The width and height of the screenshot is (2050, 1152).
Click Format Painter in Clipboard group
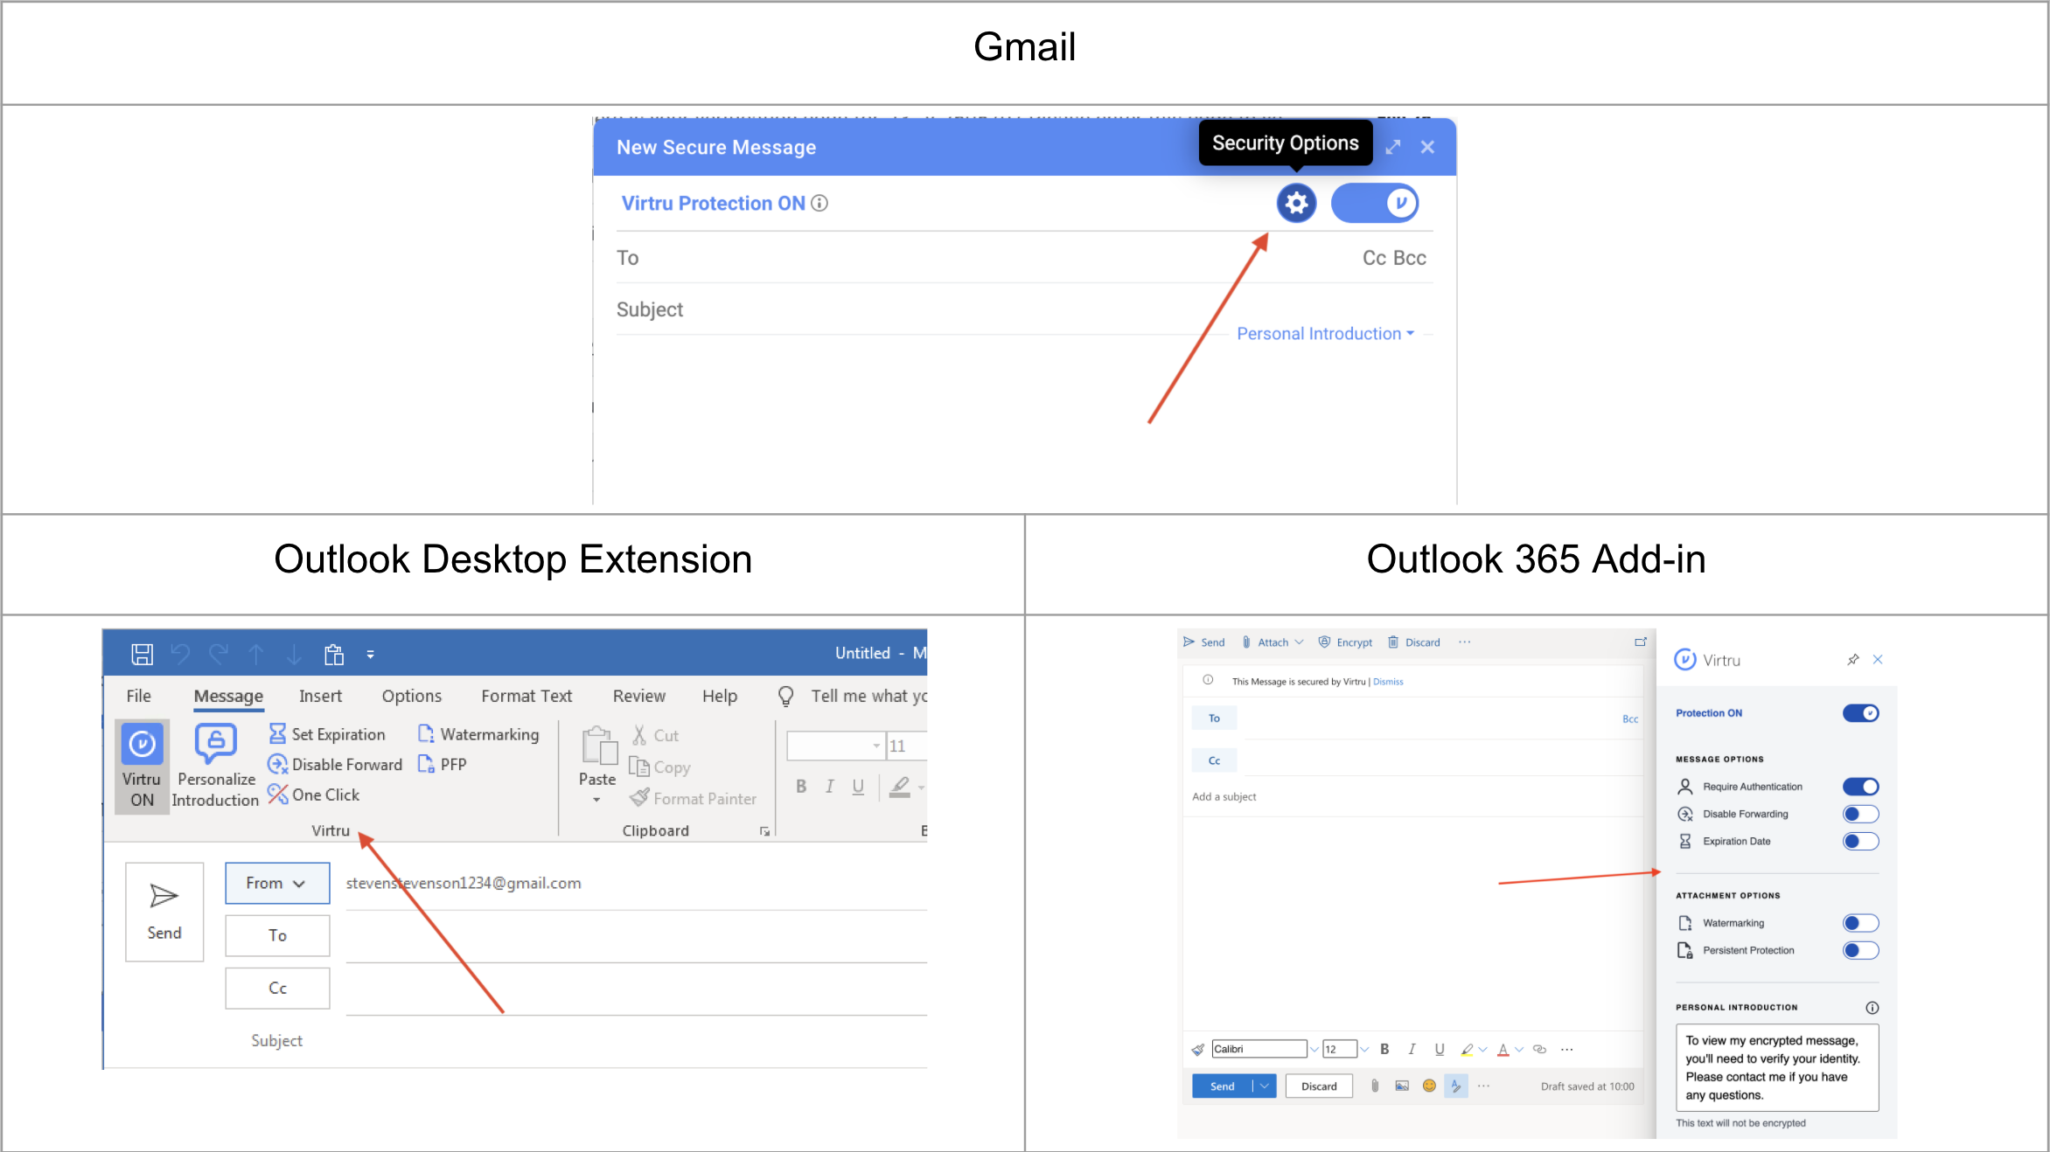pos(693,798)
